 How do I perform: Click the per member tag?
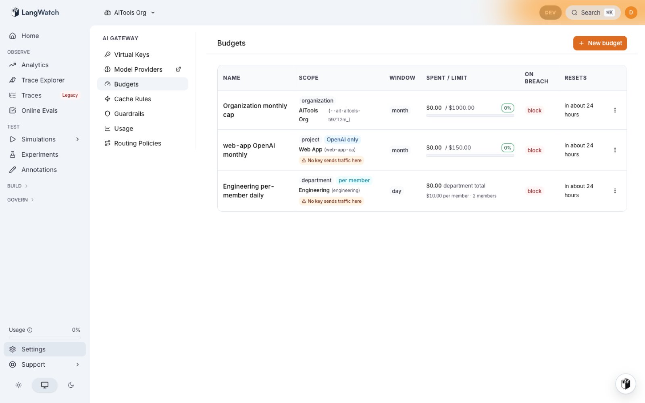(354, 180)
